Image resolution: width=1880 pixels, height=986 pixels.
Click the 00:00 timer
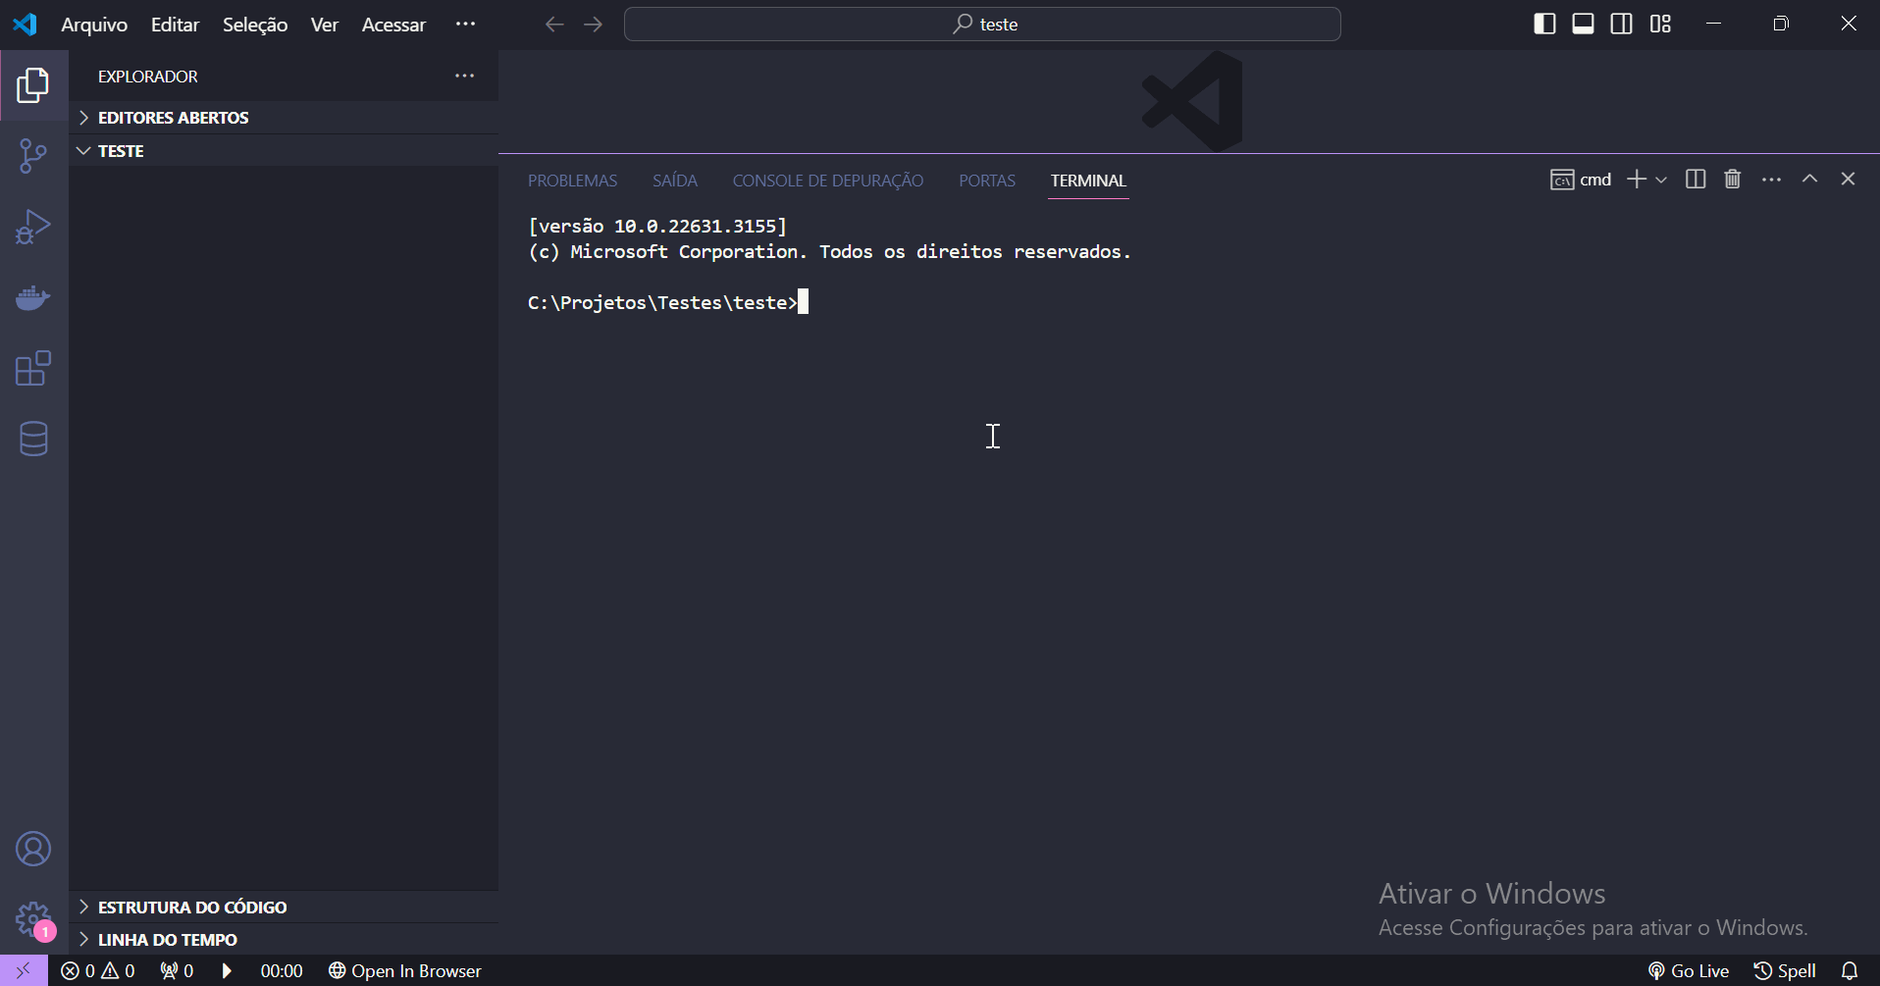pyautogui.click(x=282, y=970)
